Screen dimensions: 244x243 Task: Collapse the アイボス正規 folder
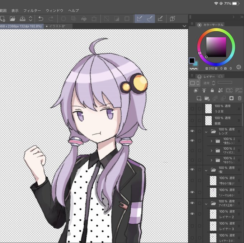[206, 204]
